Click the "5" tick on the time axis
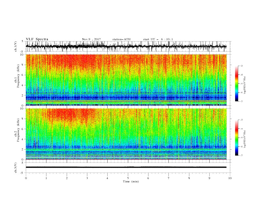Image resolution: width=259 pixels, height=200 pixels. tap(128, 178)
